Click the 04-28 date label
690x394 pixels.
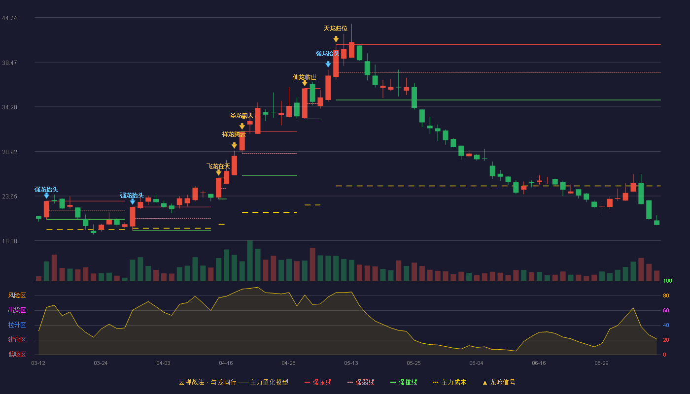click(289, 363)
